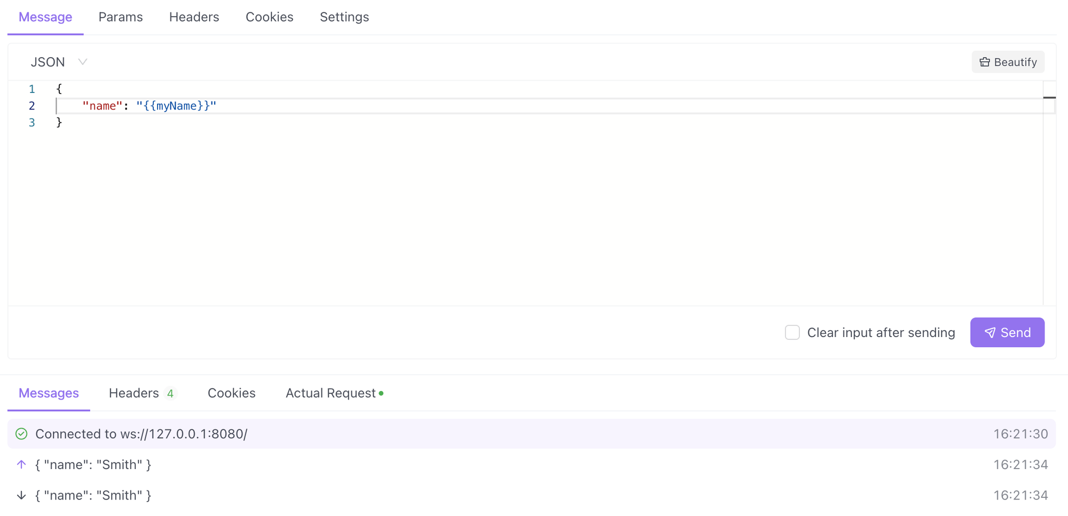Click the received message down-arrow icon
The height and width of the screenshot is (516, 1068).
(21, 495)
